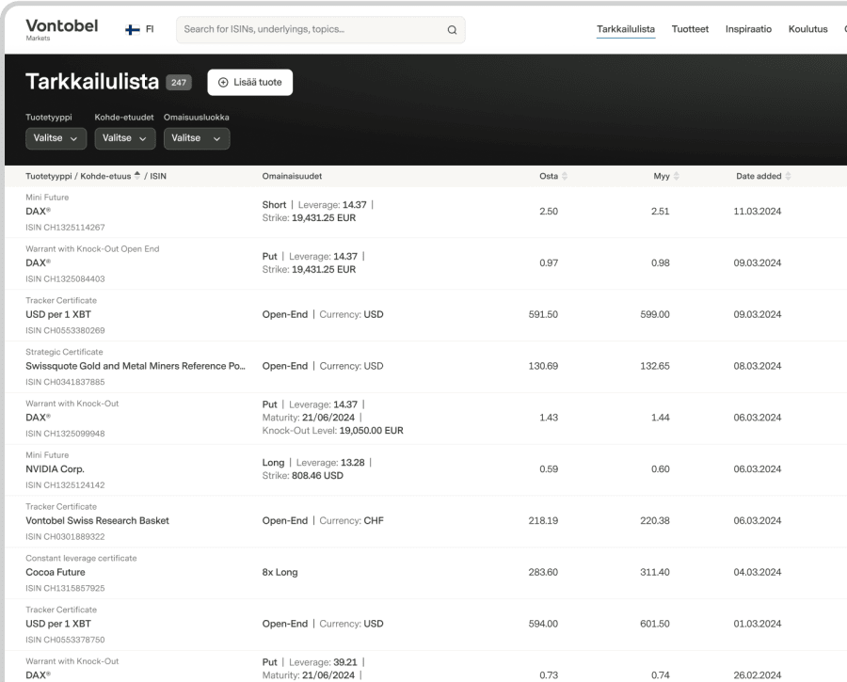
Task: Click the Vontobel Markets logo
Action: tap(61, 29)
